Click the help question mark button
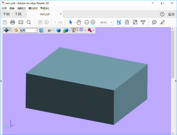Viewport: 177px width, 135px height. pyautogui.click(x=162, y=14)
